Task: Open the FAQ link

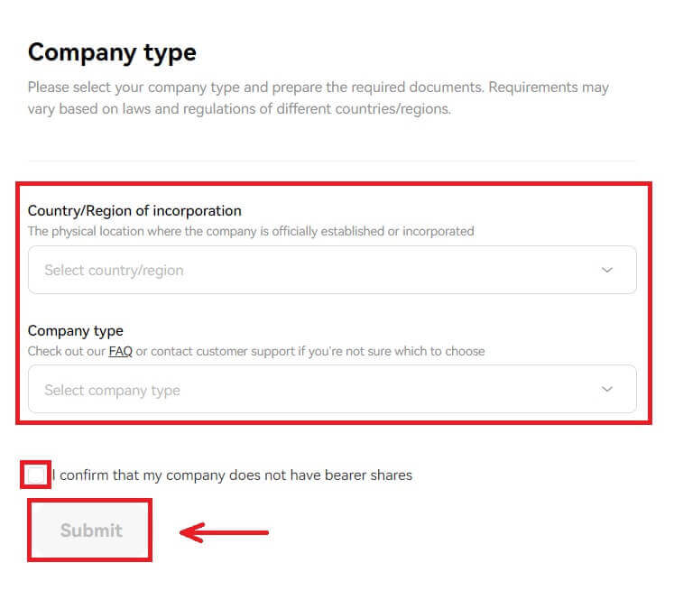Action: coord(120,351)
